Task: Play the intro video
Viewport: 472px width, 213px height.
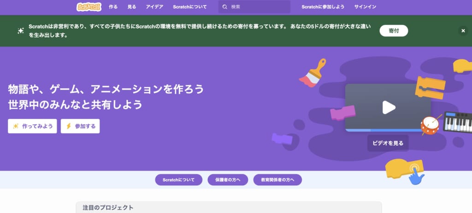Action: (388, 108)
